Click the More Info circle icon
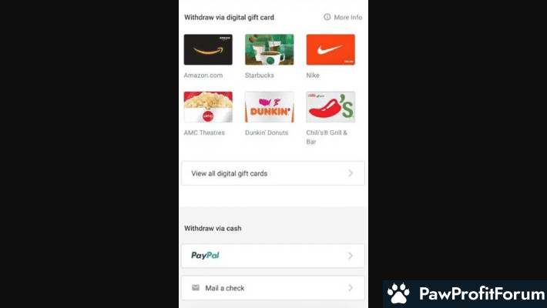Image resolution: width=547 pixels, height=308 pixels. pyautogui.click(x=327, y=17)
